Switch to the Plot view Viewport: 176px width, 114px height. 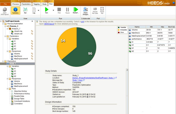25,11
